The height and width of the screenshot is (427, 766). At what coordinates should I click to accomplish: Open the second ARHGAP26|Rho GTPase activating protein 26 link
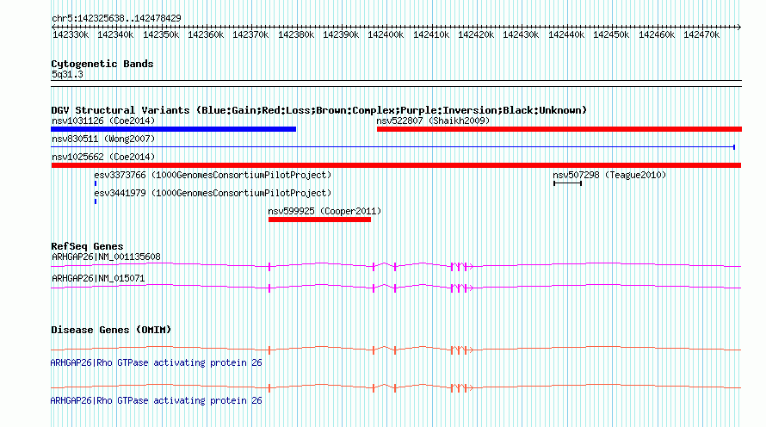pos(156,400)
